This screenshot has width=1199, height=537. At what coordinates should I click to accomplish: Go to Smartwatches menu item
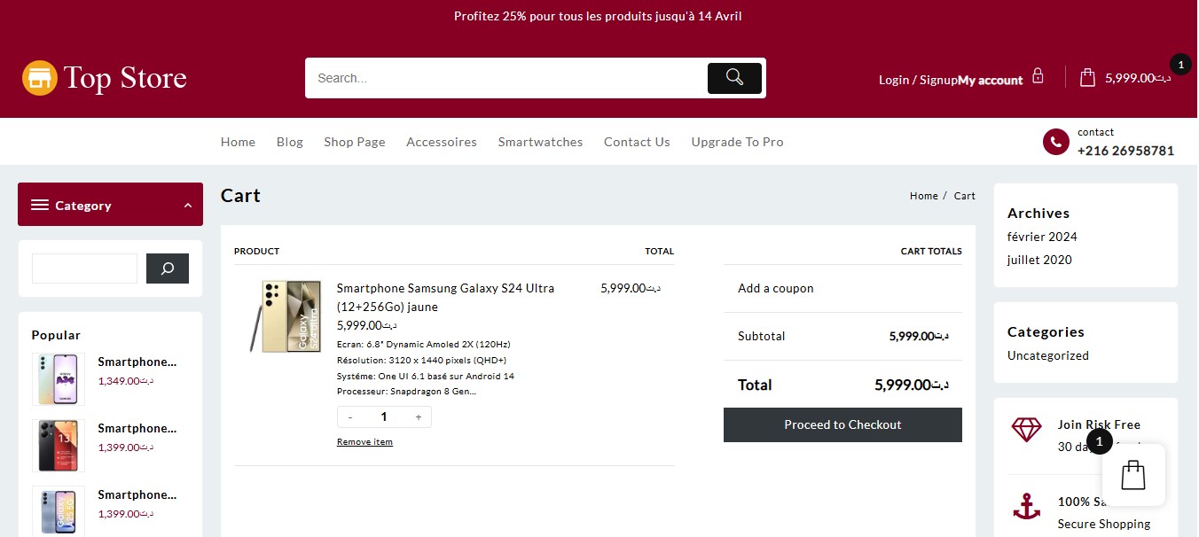click(540, 142)
